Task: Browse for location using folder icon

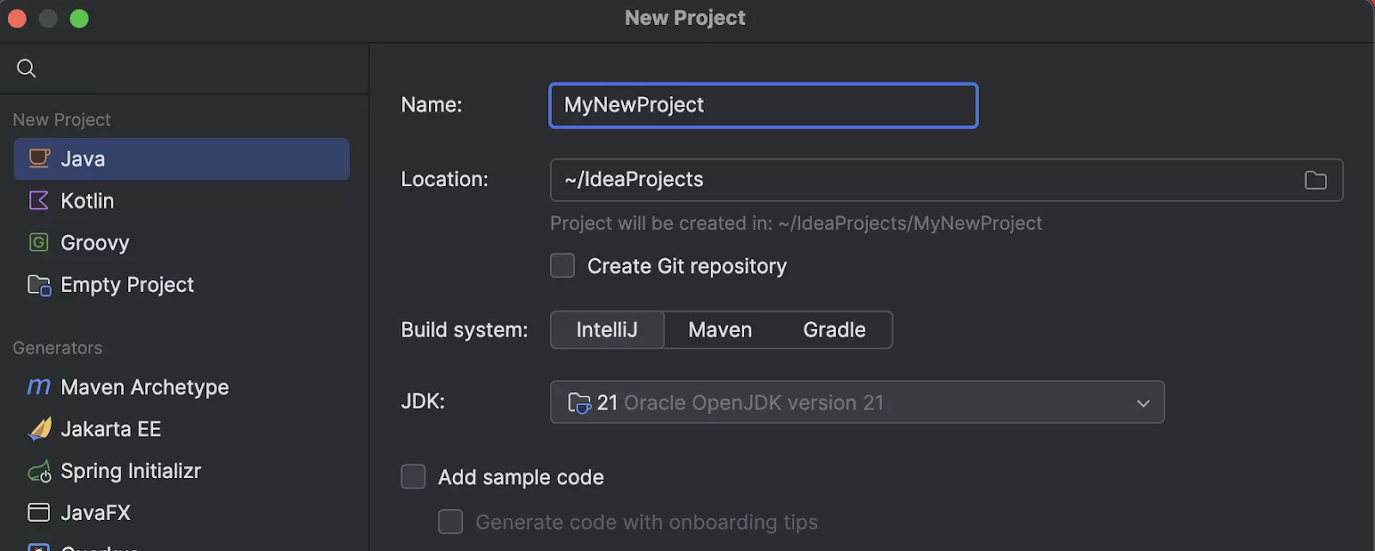Action: (1316, 180)
